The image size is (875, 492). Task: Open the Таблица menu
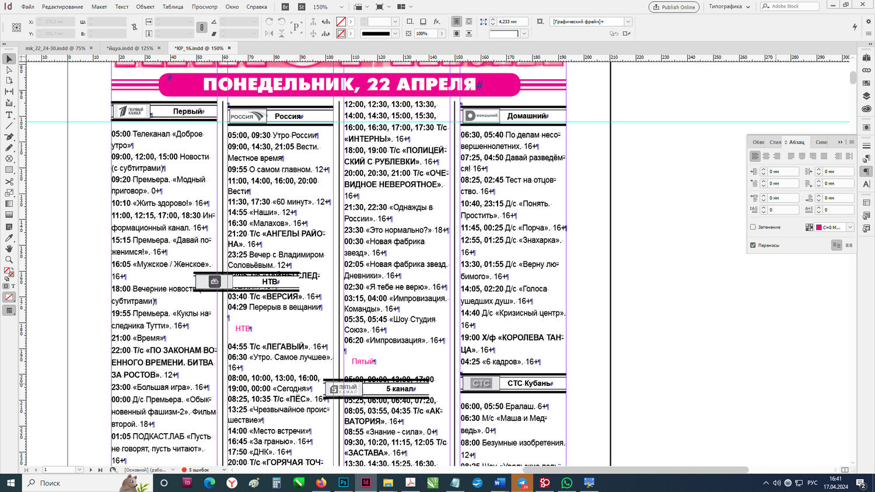173,7
